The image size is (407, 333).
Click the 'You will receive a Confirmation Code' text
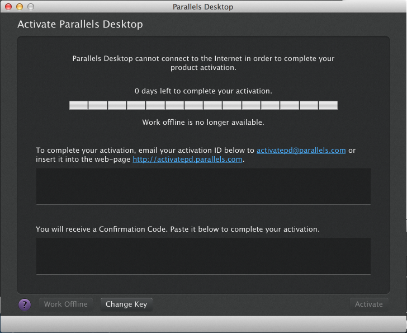tap(178, 229)
